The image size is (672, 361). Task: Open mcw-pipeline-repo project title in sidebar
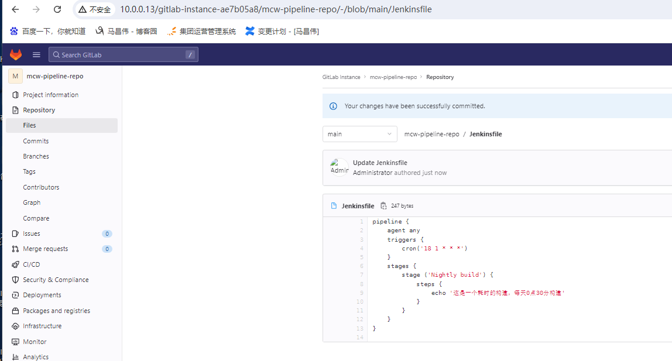[55, 76]
